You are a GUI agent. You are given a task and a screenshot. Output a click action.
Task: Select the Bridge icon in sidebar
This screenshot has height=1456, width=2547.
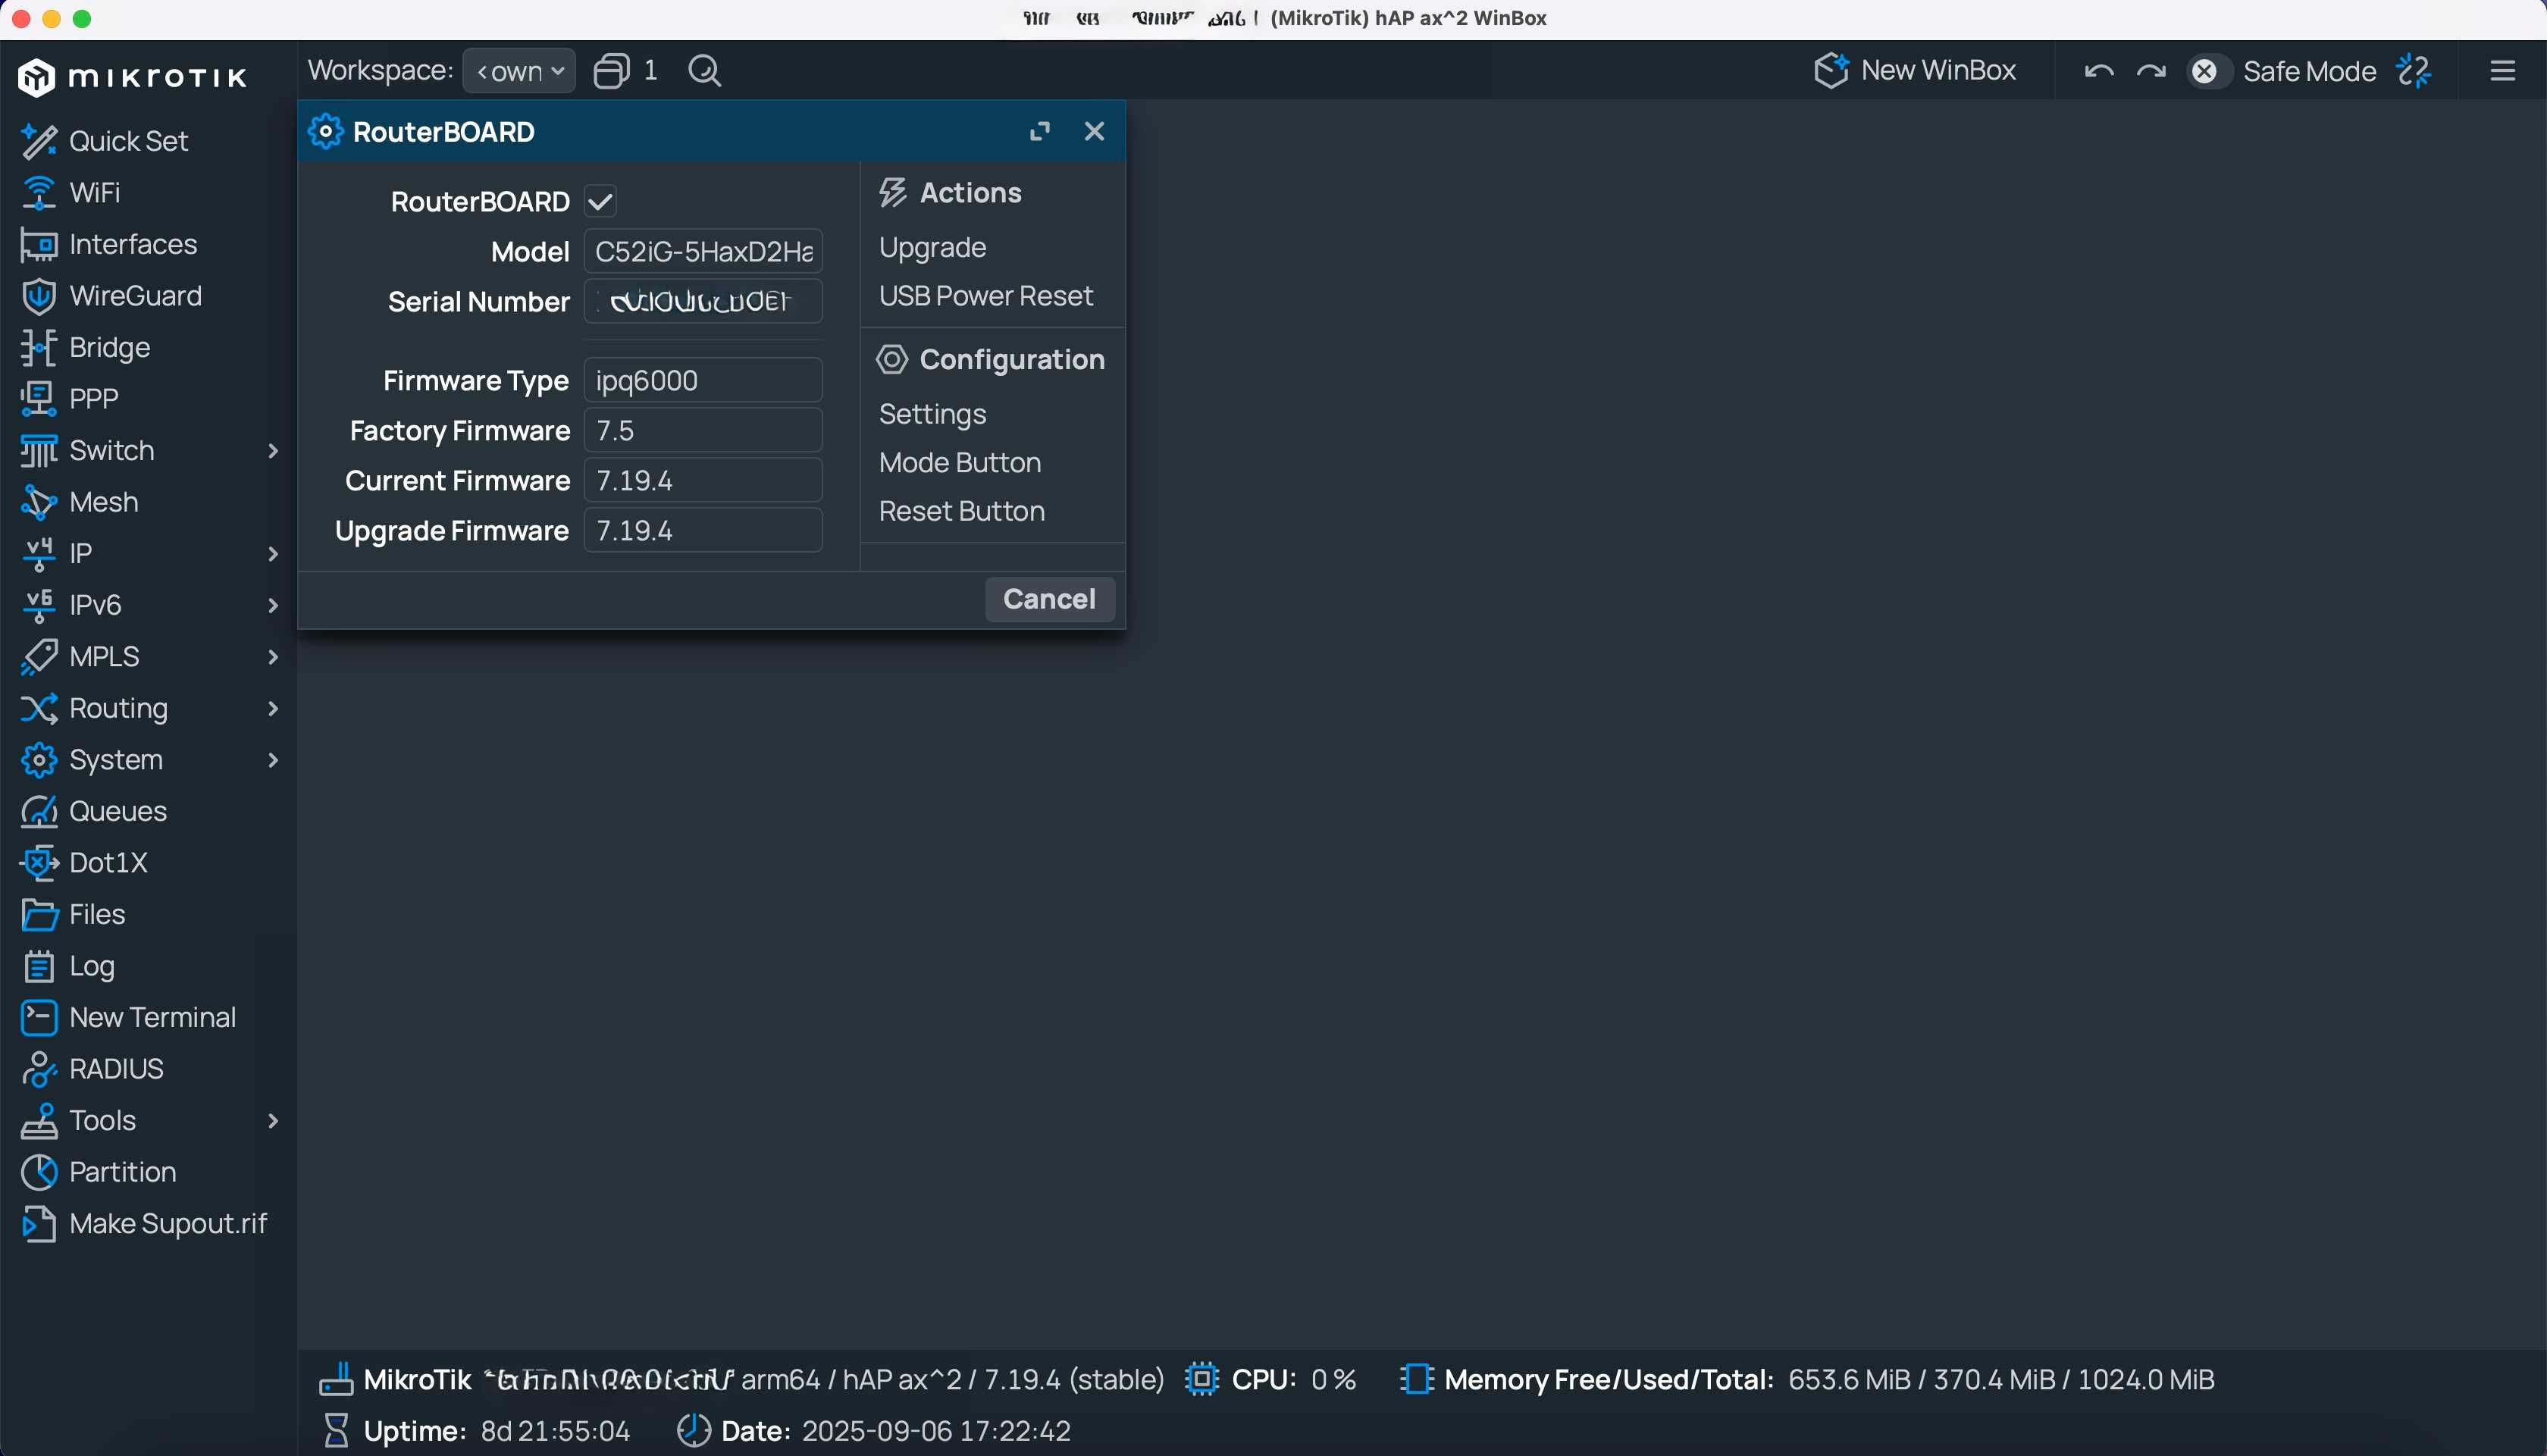[x=38, y=348]
